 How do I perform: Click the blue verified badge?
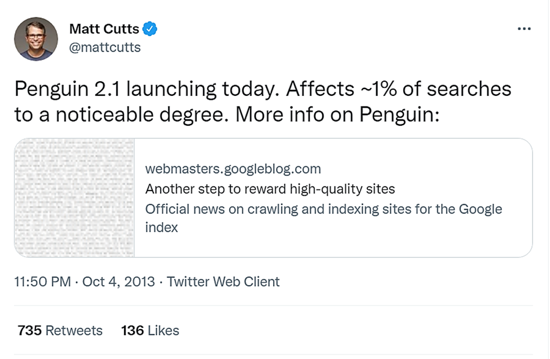[x=149, y=29]
